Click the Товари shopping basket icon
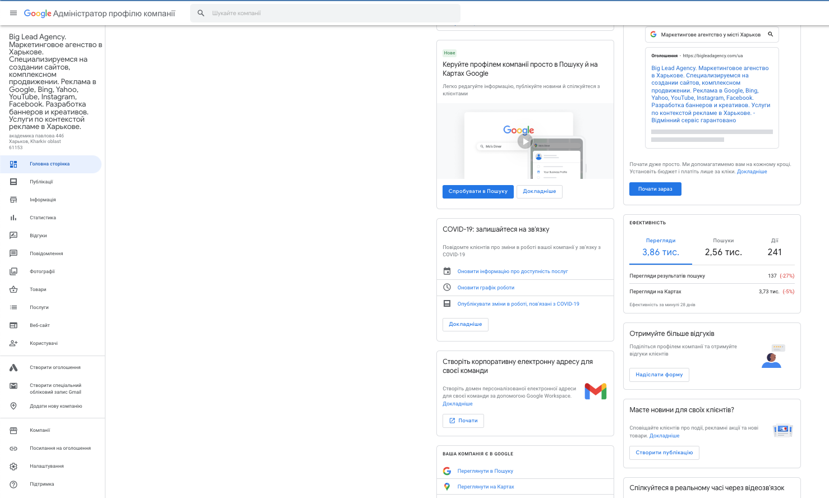Image resolution: width=829 pixels, height=498 pixels. 13,289
